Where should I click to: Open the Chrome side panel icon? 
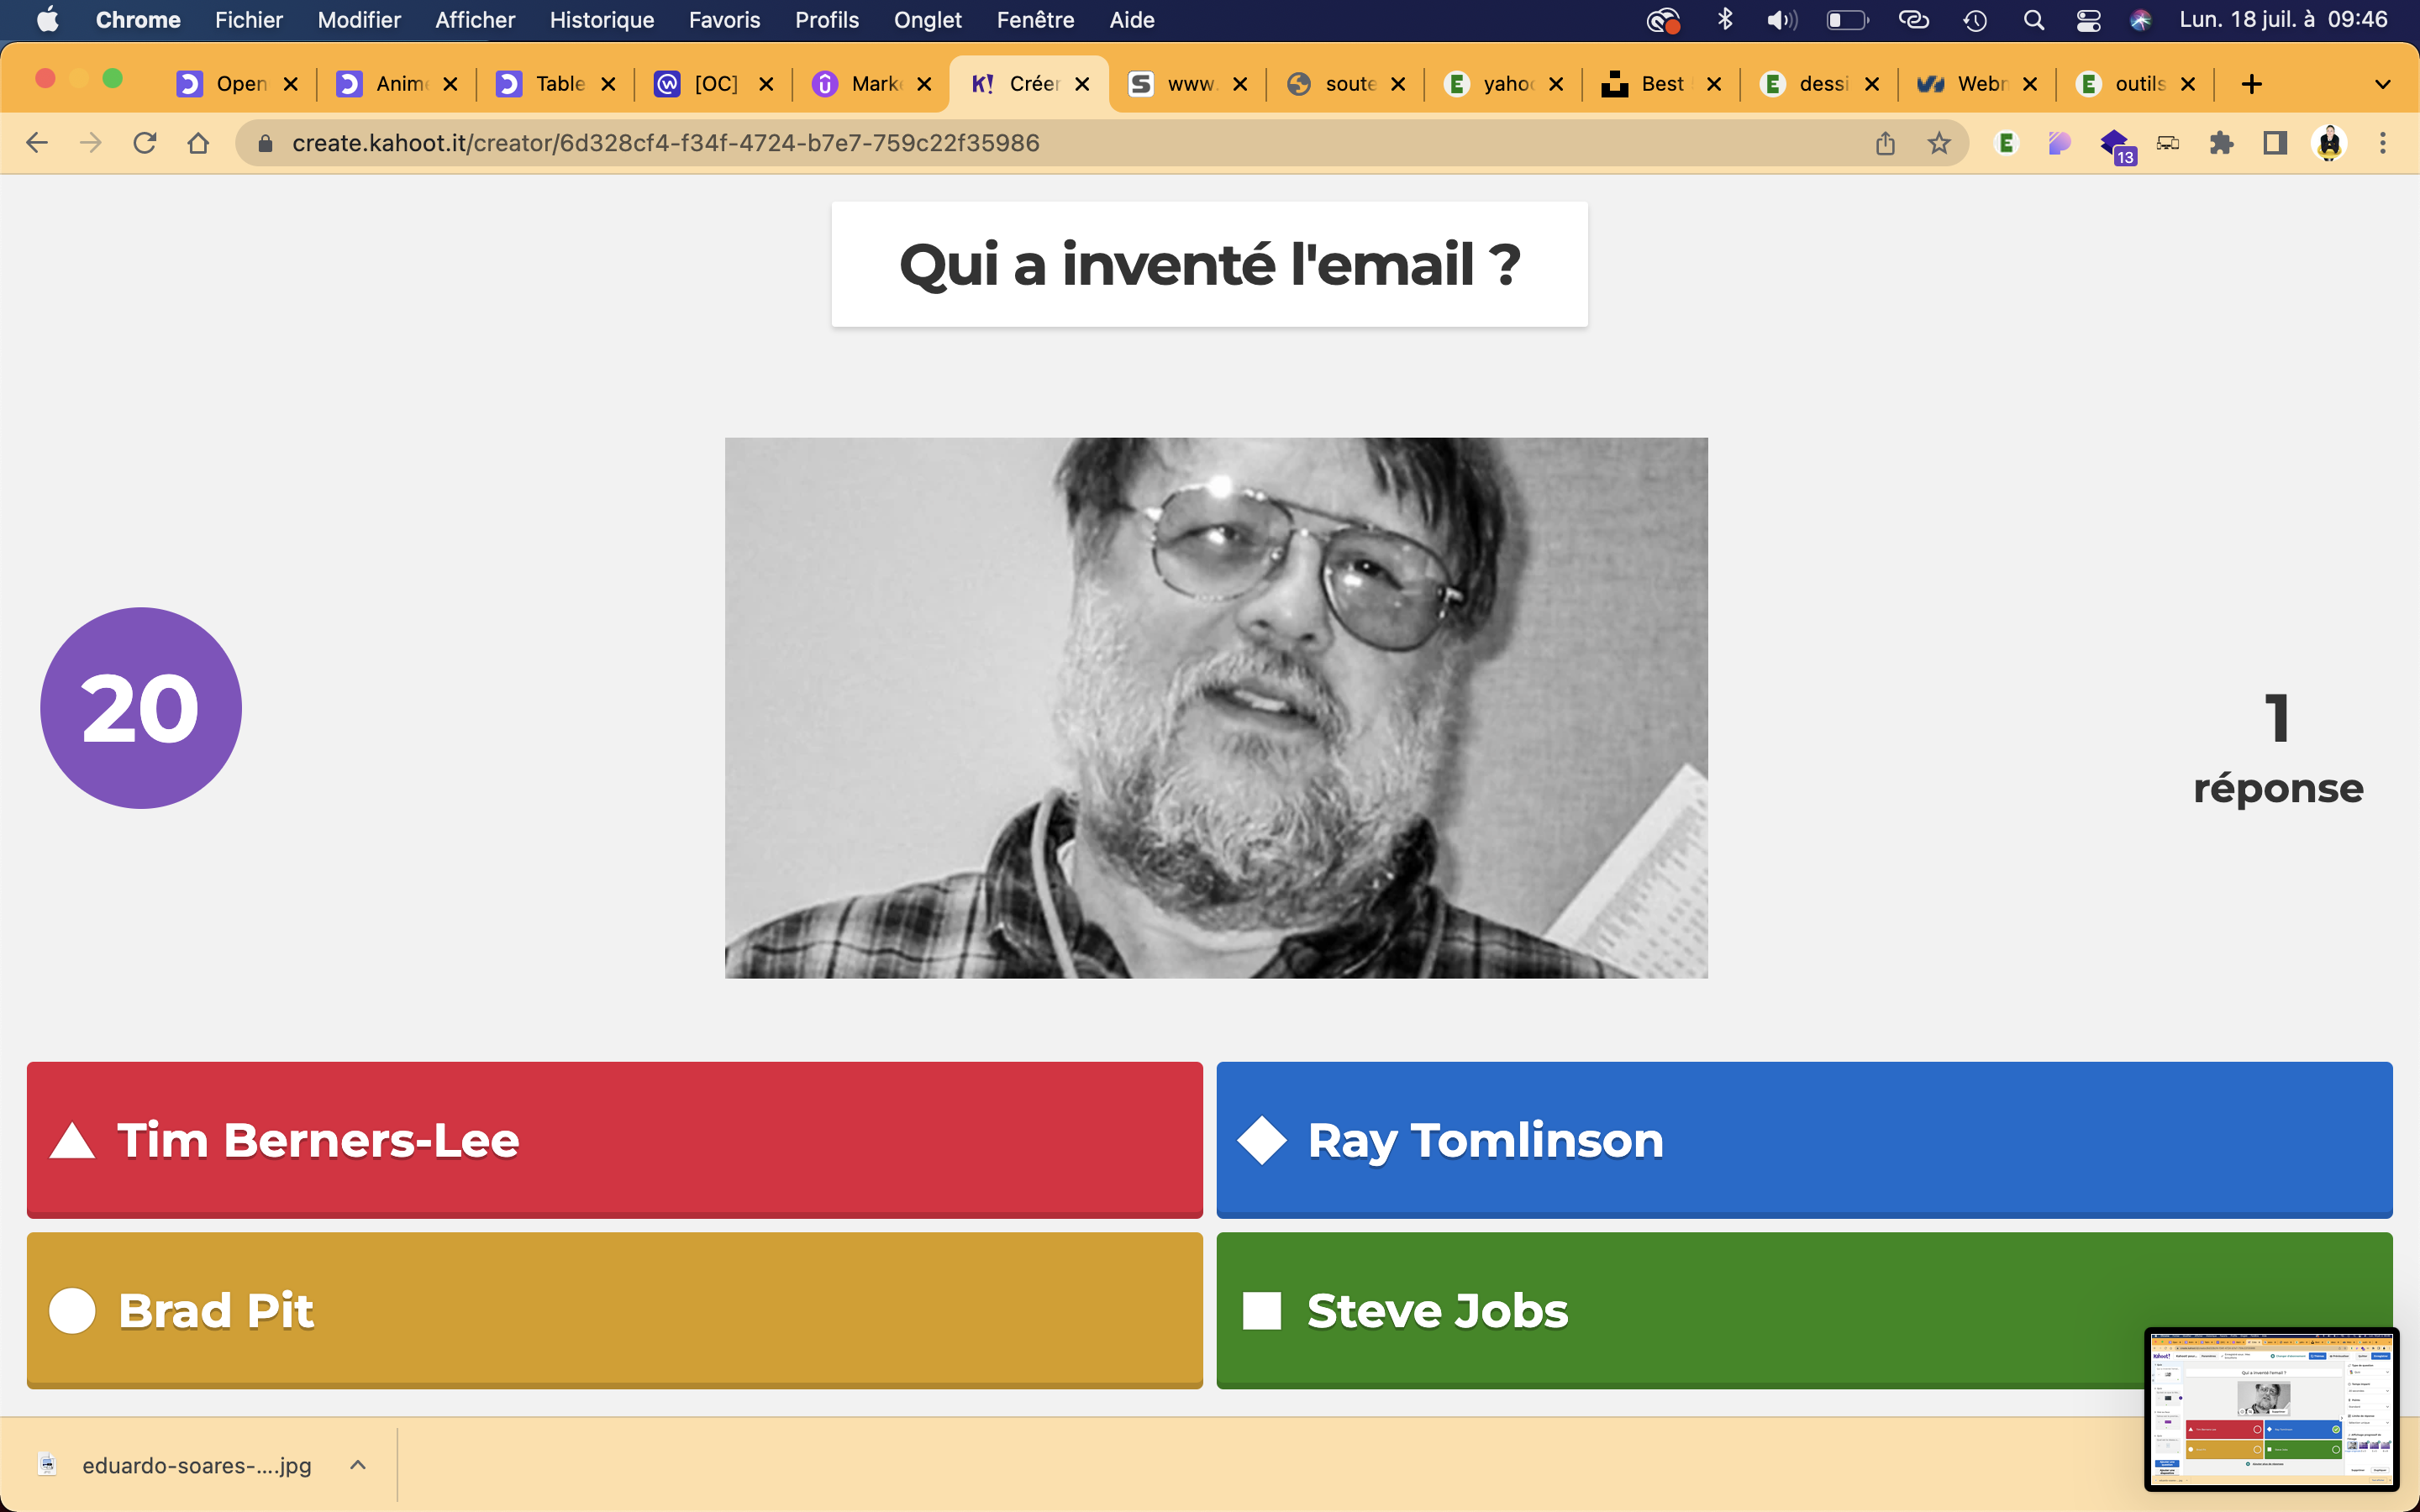click(2275, 143)
